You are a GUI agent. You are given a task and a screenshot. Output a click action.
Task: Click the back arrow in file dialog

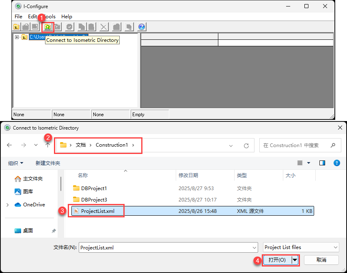tap(10, 145)
